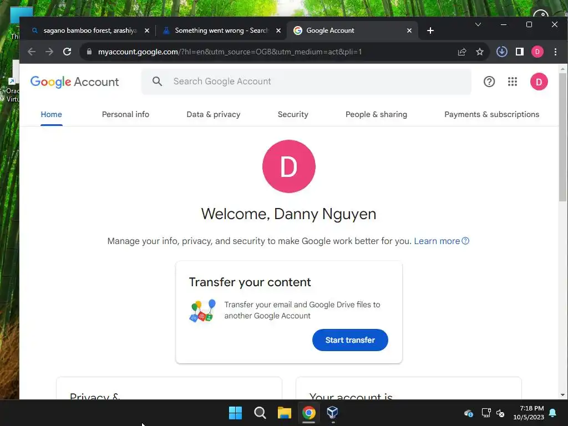The width and height of the screenshot is (568, 426).
Task: Open a new tab with the plus button
Action: coord(430,31)
